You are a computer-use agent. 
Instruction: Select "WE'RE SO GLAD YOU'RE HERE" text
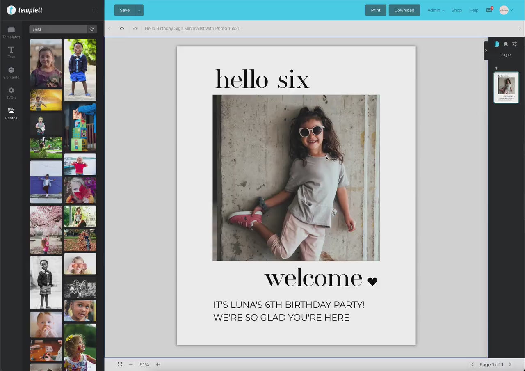pos(281,318)
